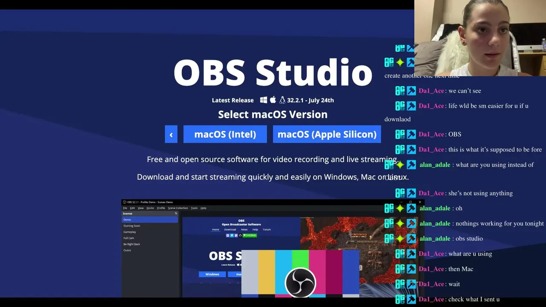Click the OBS demo window title text
The height and width of the screenshot is (307, 546).
(150, 202)
